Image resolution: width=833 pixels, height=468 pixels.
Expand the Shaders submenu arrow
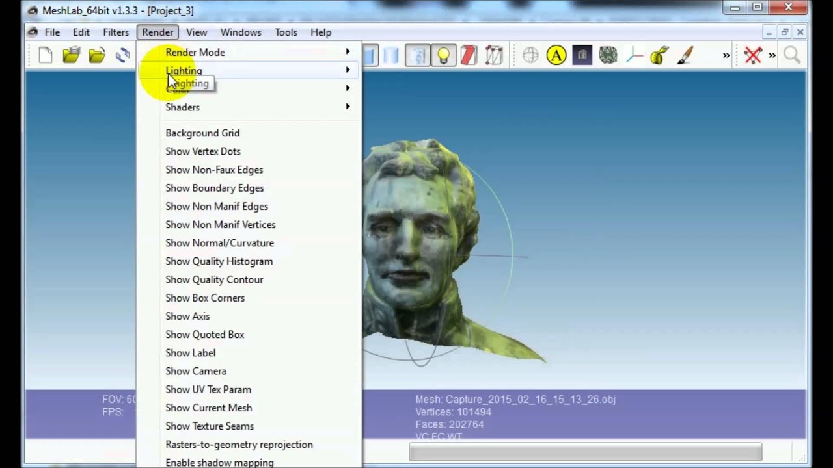[x=348, y=106]
